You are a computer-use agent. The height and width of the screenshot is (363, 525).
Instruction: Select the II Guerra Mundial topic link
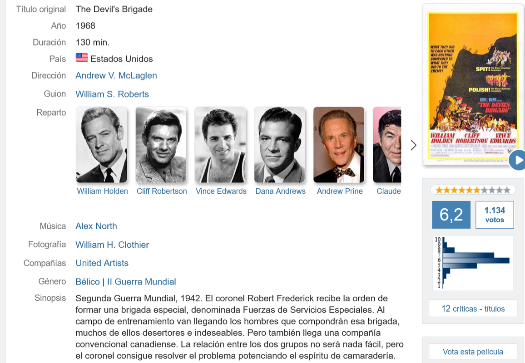[x=141, y=282]
